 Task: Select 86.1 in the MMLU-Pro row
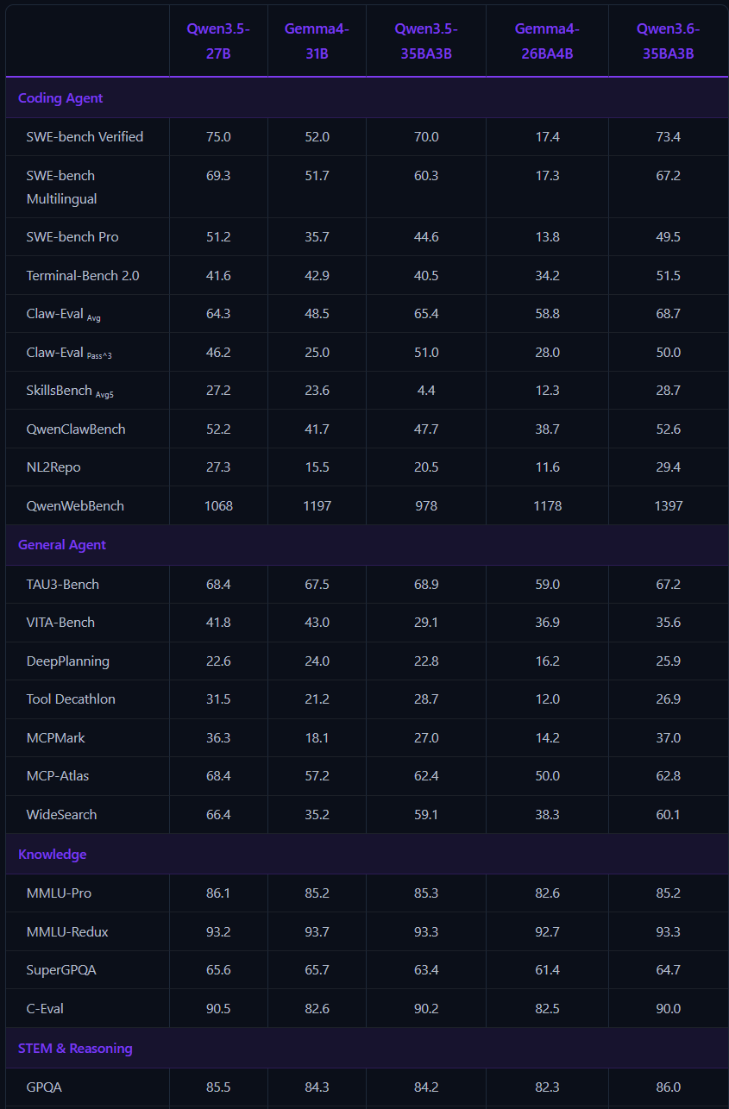(x=218, y=893)
